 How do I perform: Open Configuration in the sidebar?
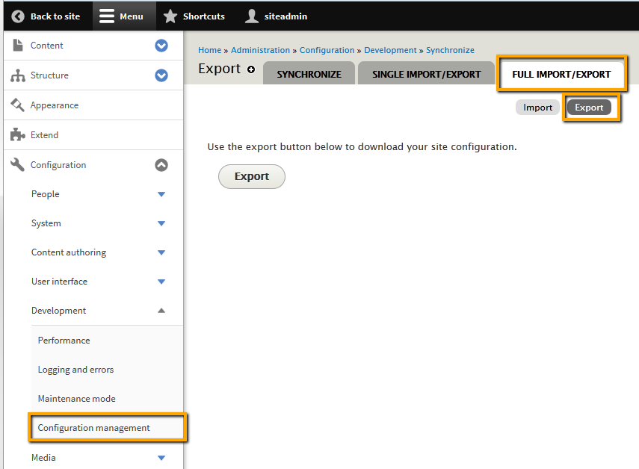coord(58,165)
